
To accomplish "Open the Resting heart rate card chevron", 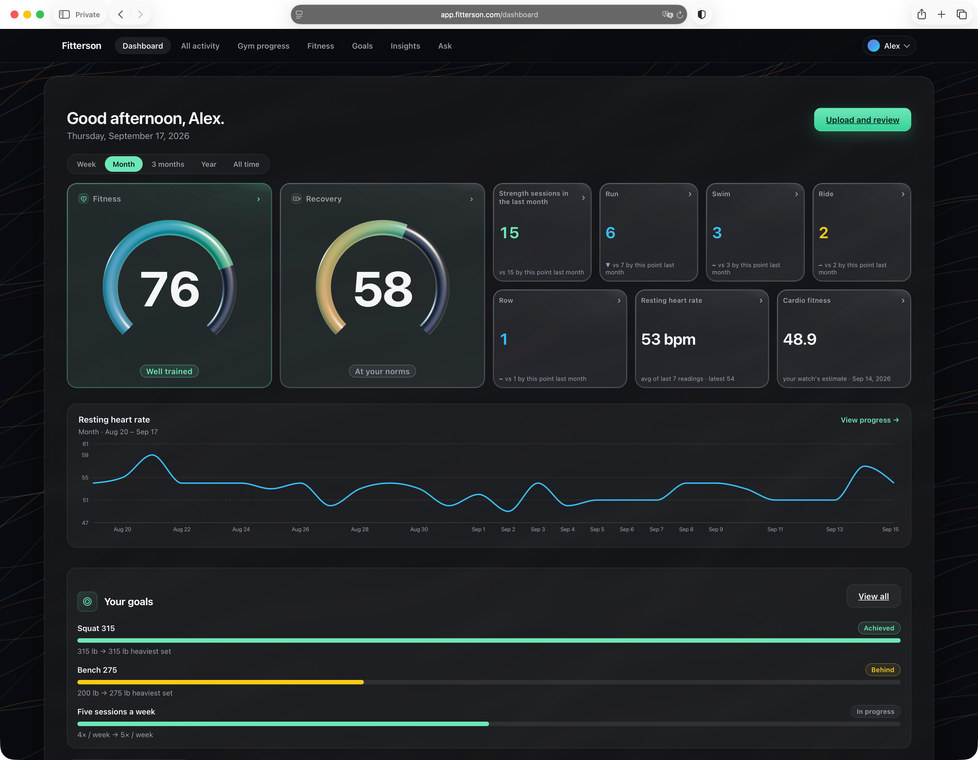I will (x=761, y=301).
